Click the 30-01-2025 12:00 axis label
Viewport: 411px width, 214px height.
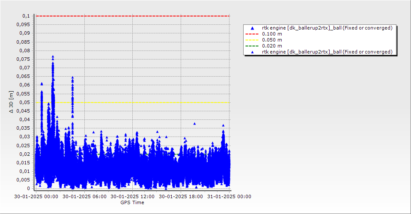(133, 196)
